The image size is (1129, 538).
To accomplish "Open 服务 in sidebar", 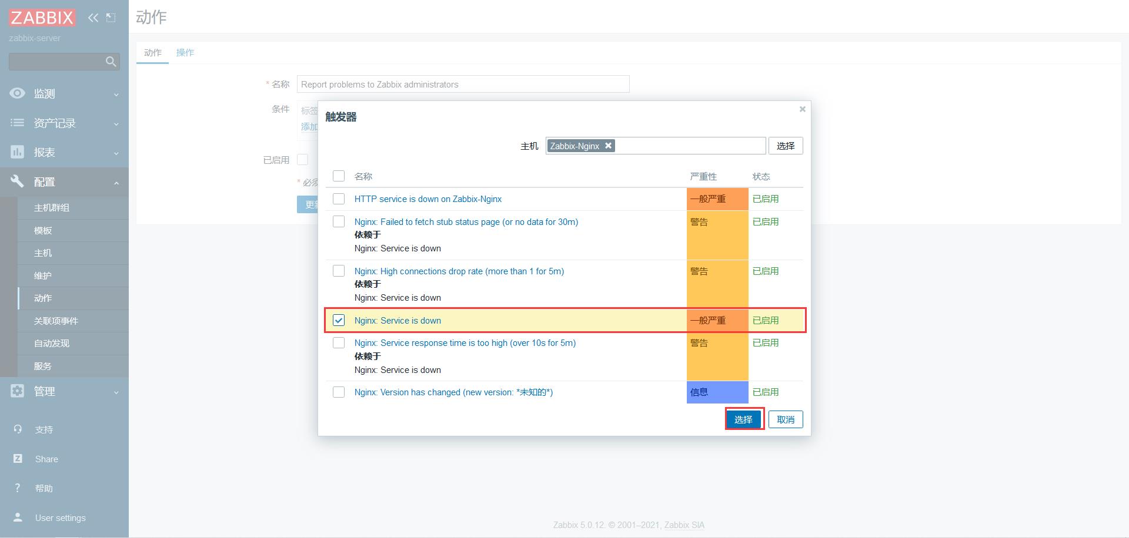I will click(x=73, y=366).
